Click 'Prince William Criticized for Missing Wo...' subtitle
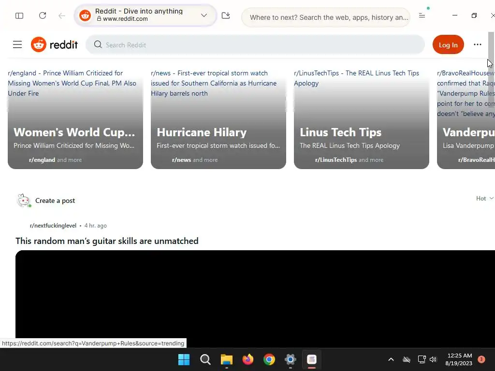The image size is (495, 371). [74, 146]
